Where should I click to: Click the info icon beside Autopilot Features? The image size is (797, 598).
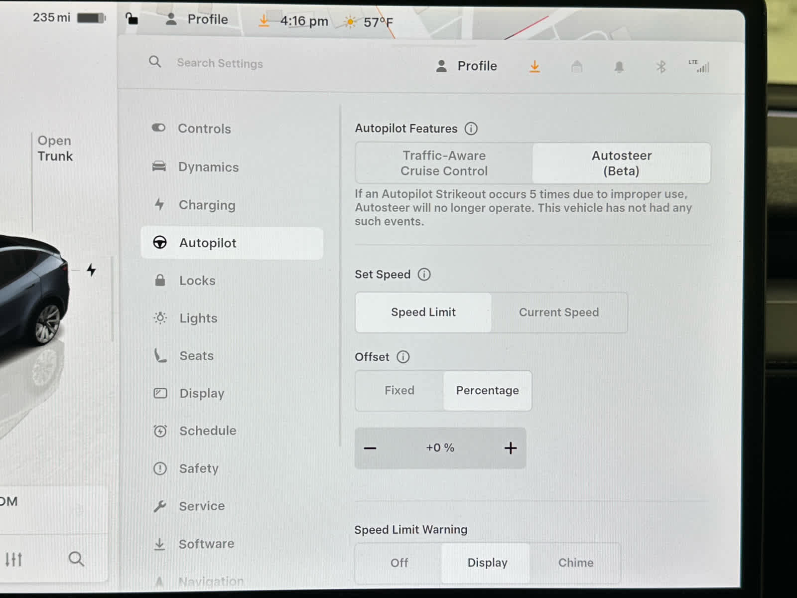(471, 129)
